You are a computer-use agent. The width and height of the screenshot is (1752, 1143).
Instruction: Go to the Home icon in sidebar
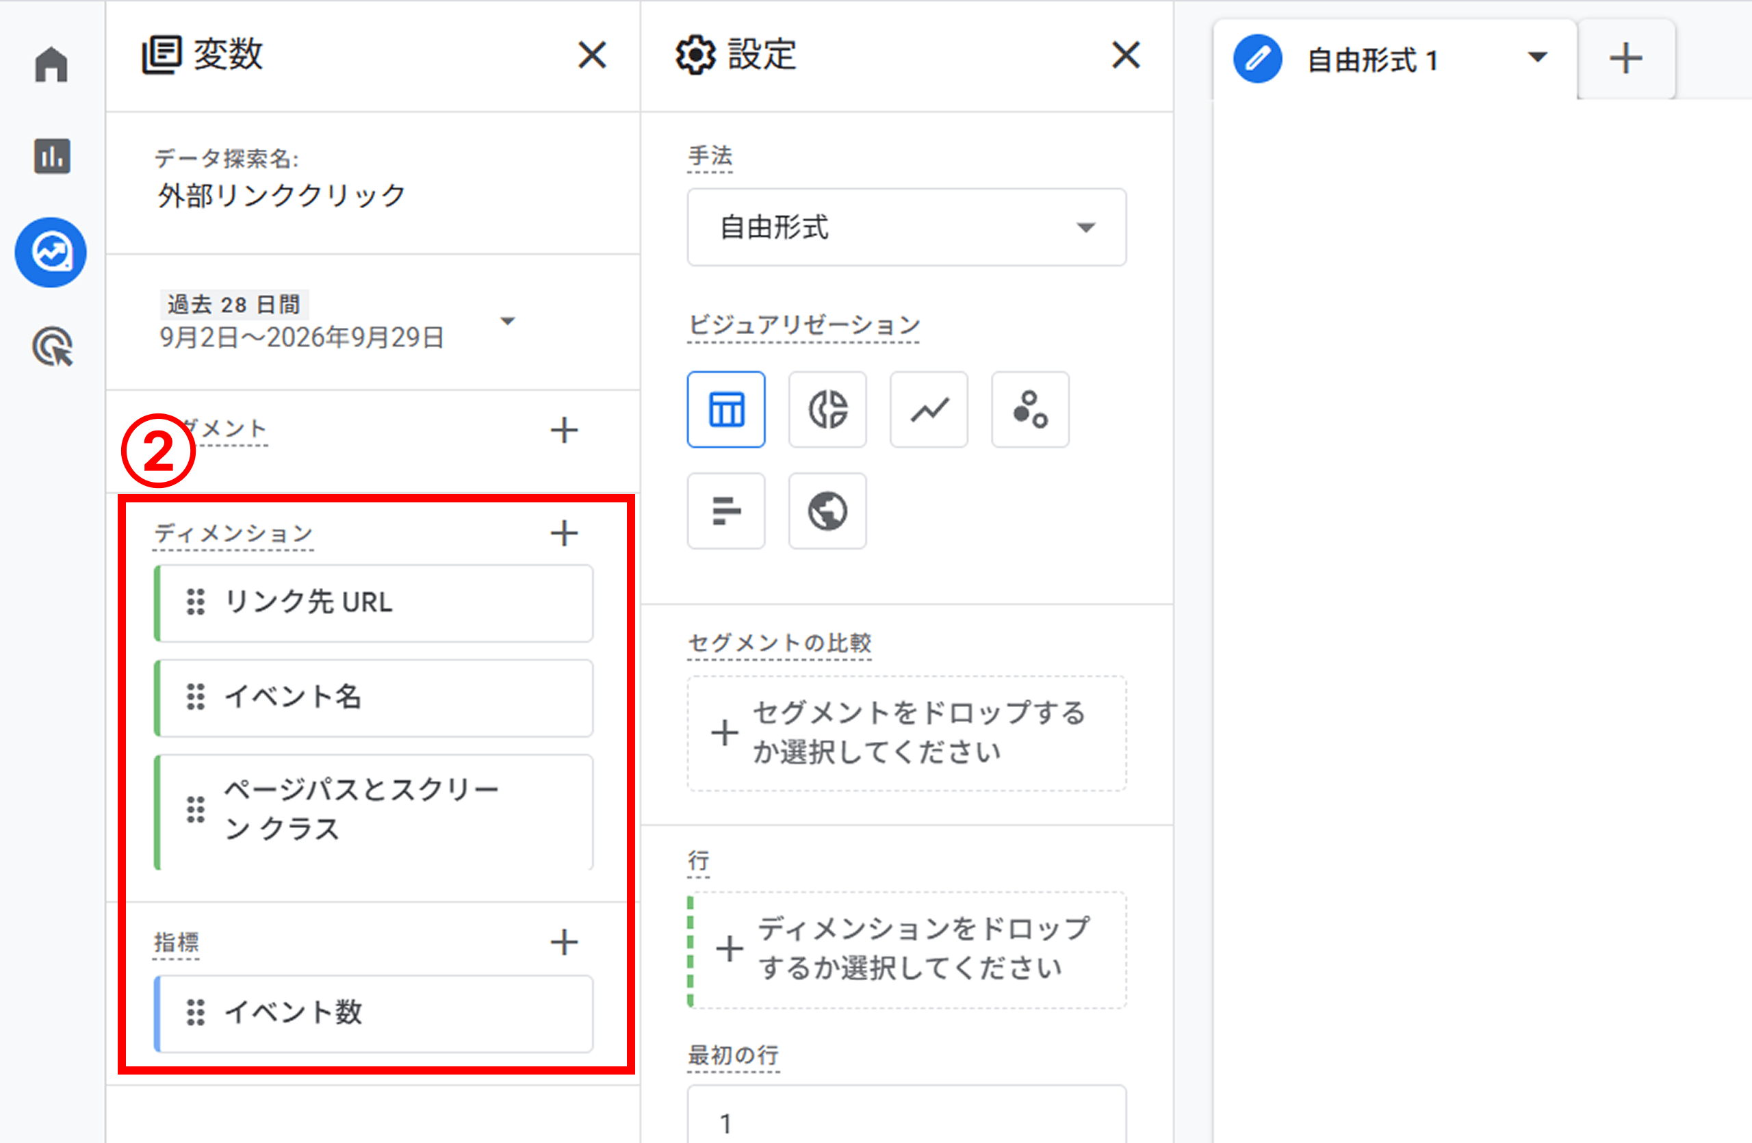(x=51, y=65)
